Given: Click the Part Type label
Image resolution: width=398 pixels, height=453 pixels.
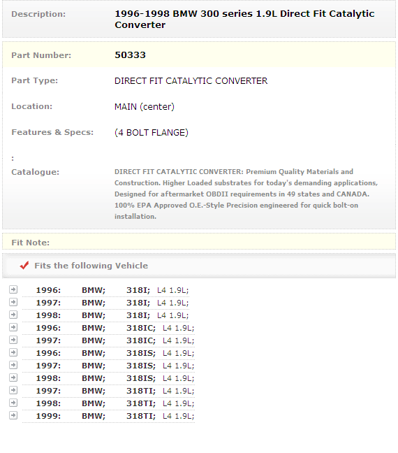Looking at the screenshot, I should 35,80.
